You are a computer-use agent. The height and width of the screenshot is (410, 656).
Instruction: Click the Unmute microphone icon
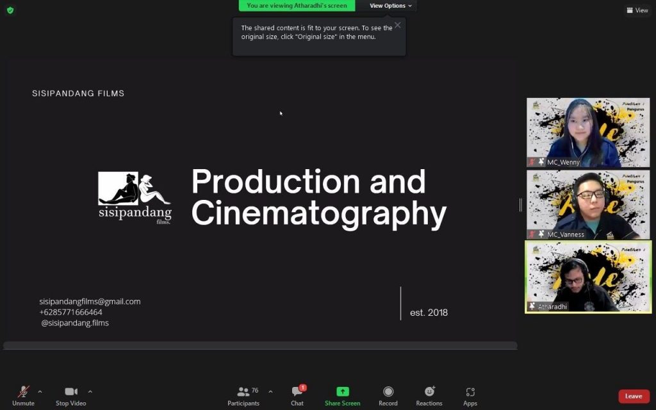pyautogui.click(x=24, y=391)
